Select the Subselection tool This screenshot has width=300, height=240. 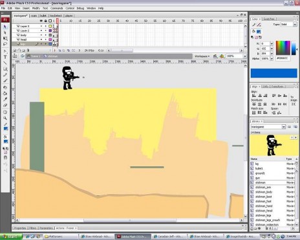(5, 32)
